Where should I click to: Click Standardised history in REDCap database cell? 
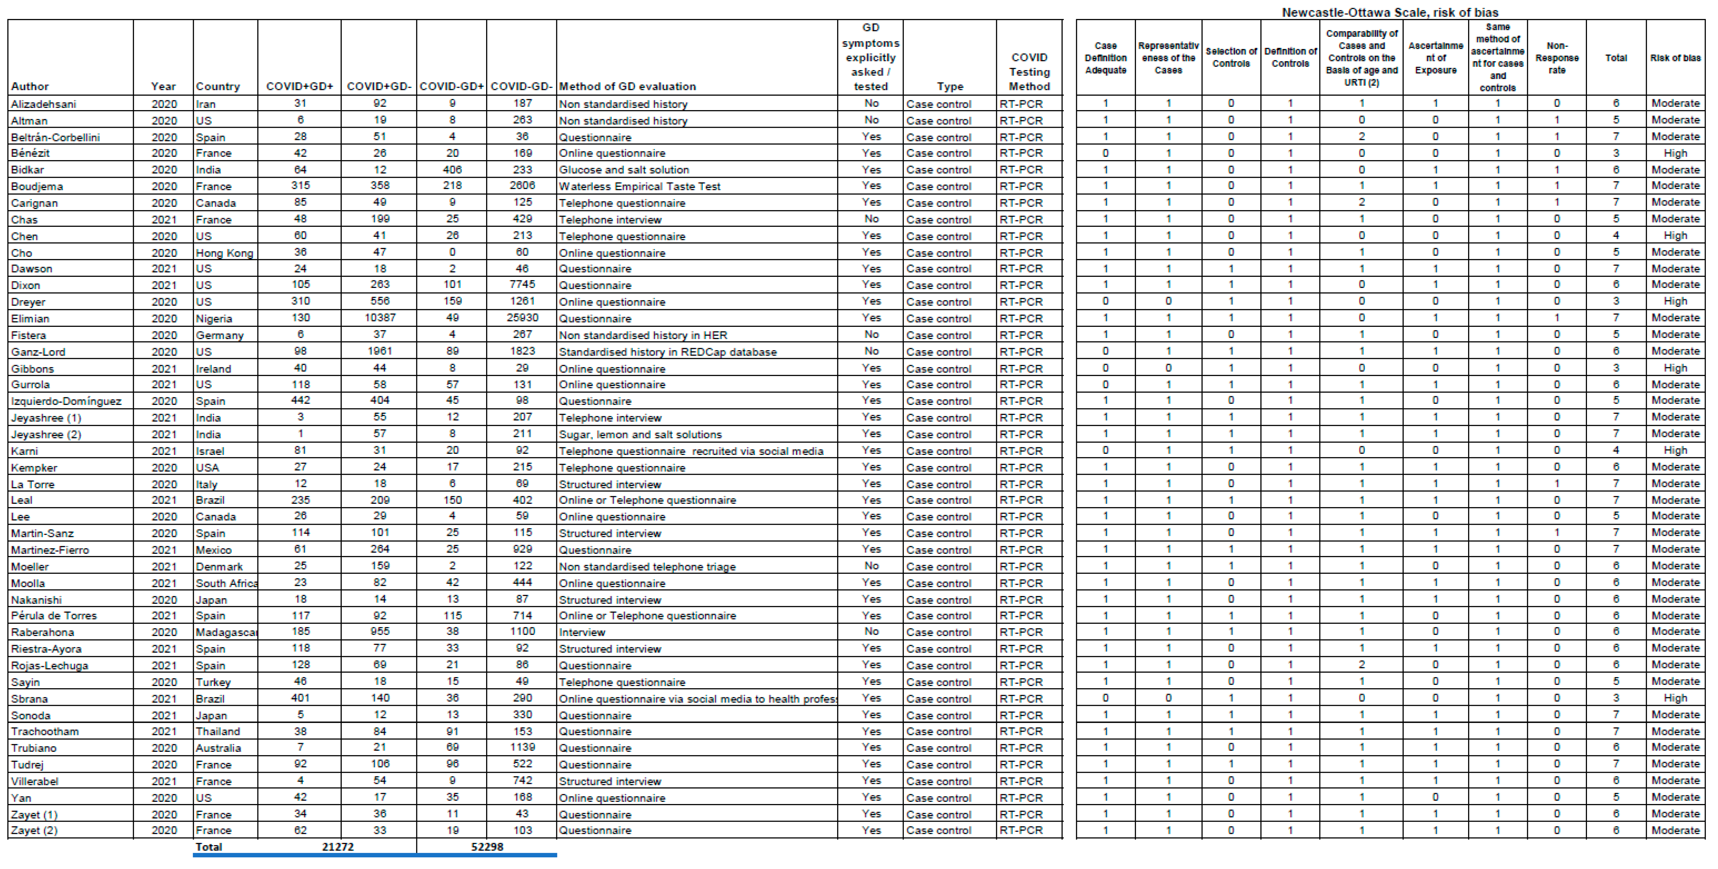667,352
